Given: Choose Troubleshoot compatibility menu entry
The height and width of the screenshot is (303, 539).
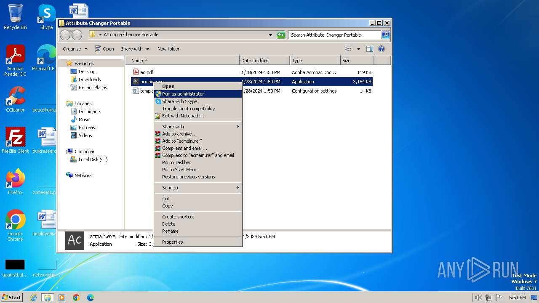Looking at the screenshot, I should [198, 109].
